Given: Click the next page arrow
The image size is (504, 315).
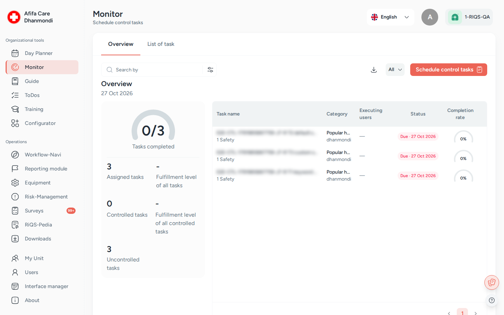Looking at the screenshot, I should 476,313.
